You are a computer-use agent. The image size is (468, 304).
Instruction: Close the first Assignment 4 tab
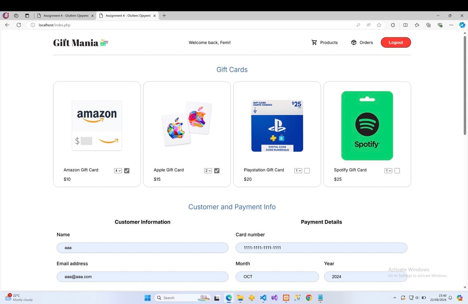click(92, 16)
